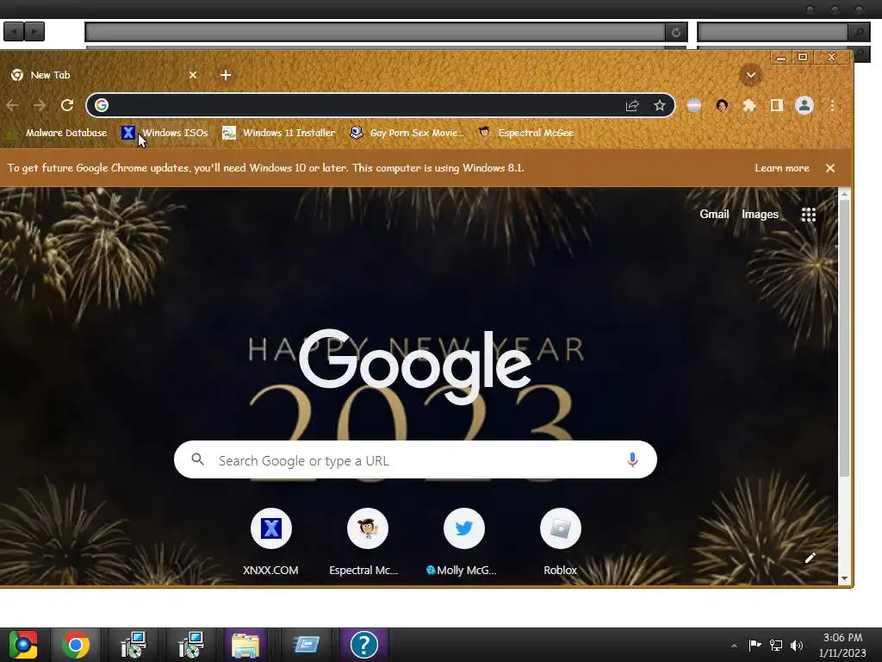Image resolution: width=882 pixels, height=662 pixels.
Task: Open Action Center flag icon
Action: [755, 645]
